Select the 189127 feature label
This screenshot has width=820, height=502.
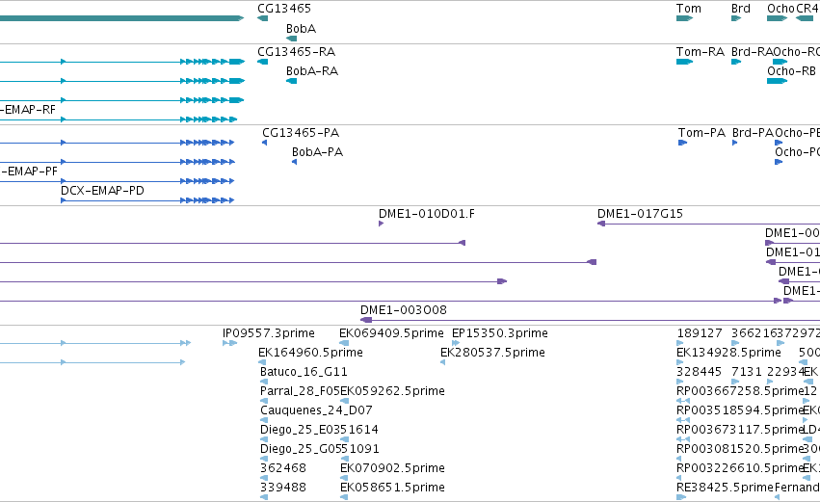[700, 333]
